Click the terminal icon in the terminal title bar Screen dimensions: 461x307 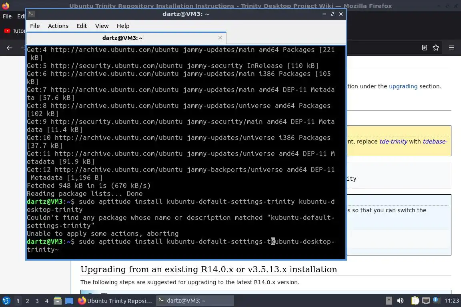32,14
